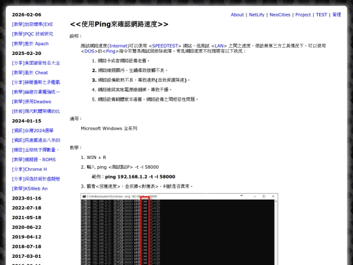The image size is (353, 265).
Task: Go to the Project page
Action: 303,14
